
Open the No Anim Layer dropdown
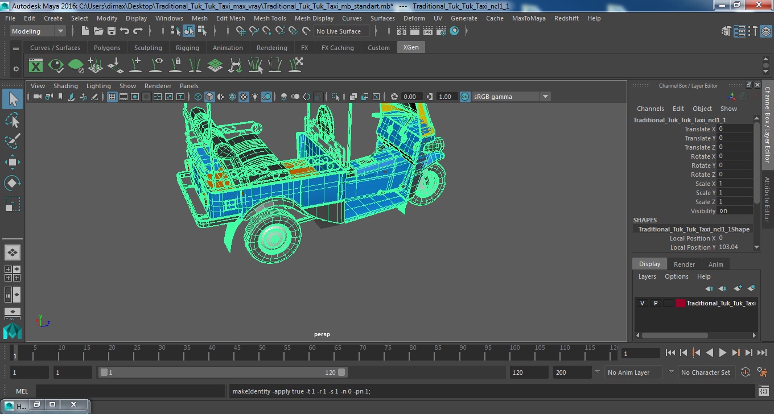(x=633, y=372)
